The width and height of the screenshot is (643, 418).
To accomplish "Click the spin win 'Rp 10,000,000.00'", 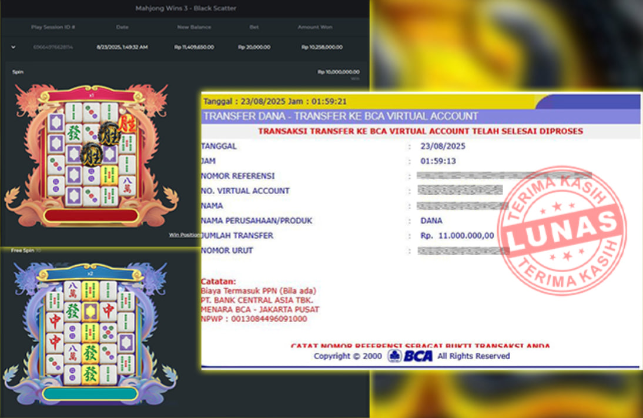I will click(339, 72).
